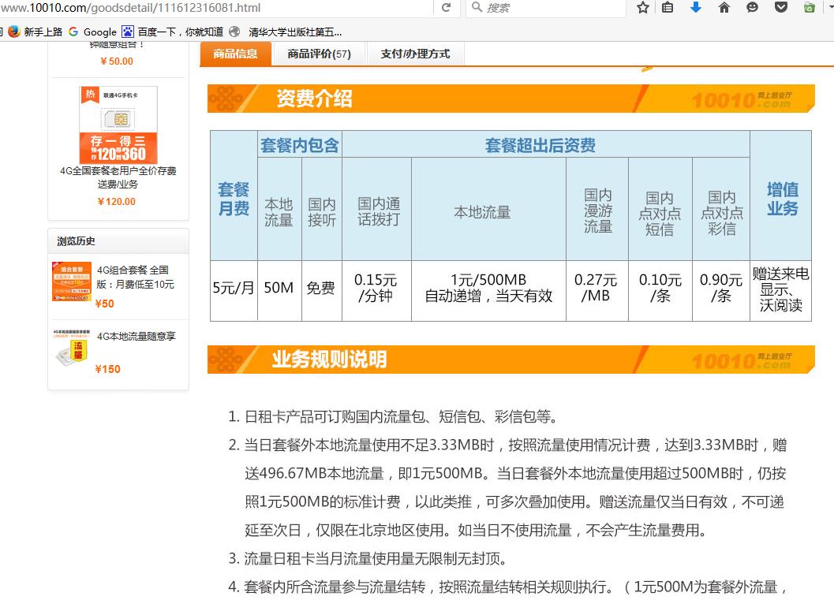This screenshot has height=600, width=834.
Task: Open downloads via the blue arrow icon
Action: click(x=696, y=9)
